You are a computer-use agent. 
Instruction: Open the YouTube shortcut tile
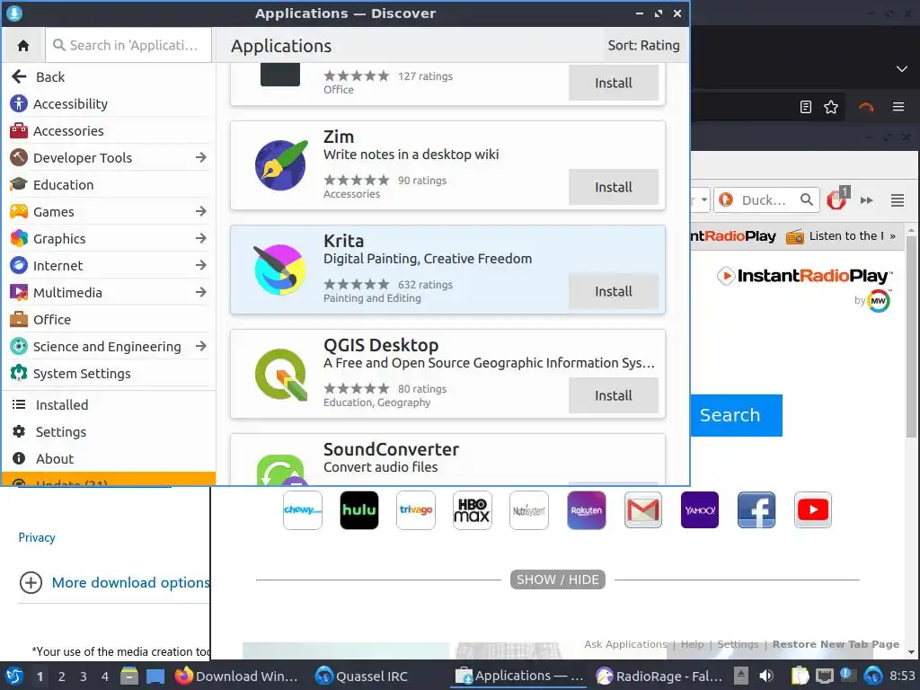coord(812,510)
